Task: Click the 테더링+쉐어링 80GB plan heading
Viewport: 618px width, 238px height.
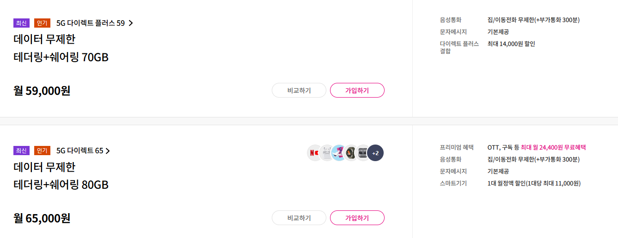Action: (x=61, y=185)
